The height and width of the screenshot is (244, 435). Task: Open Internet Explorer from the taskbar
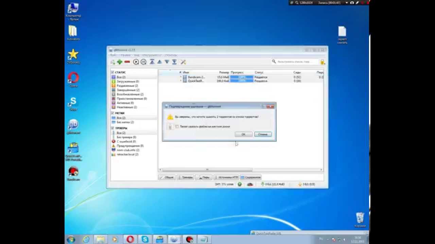pos(86,239)
